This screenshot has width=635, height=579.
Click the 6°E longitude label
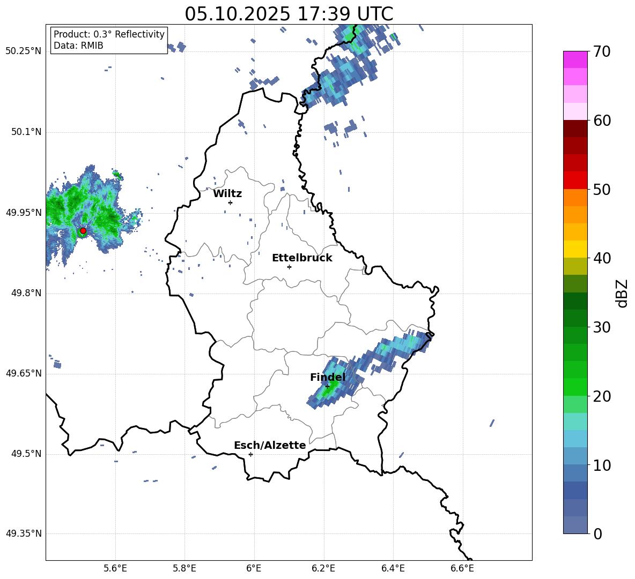pyautogui.click(x=254, y=568)
